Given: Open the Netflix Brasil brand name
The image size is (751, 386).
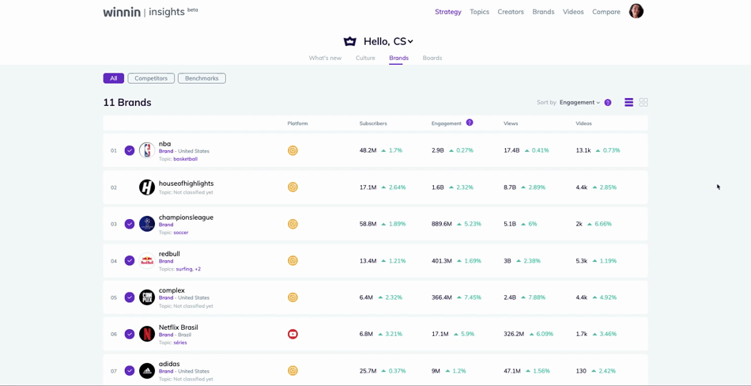Looking at the screenshot, I should tap(178, 327).
